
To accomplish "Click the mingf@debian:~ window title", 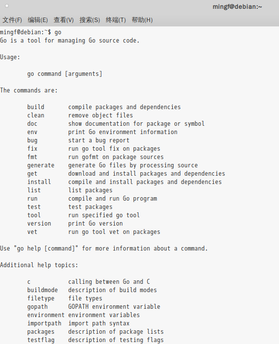I will [x=237, y=7].
